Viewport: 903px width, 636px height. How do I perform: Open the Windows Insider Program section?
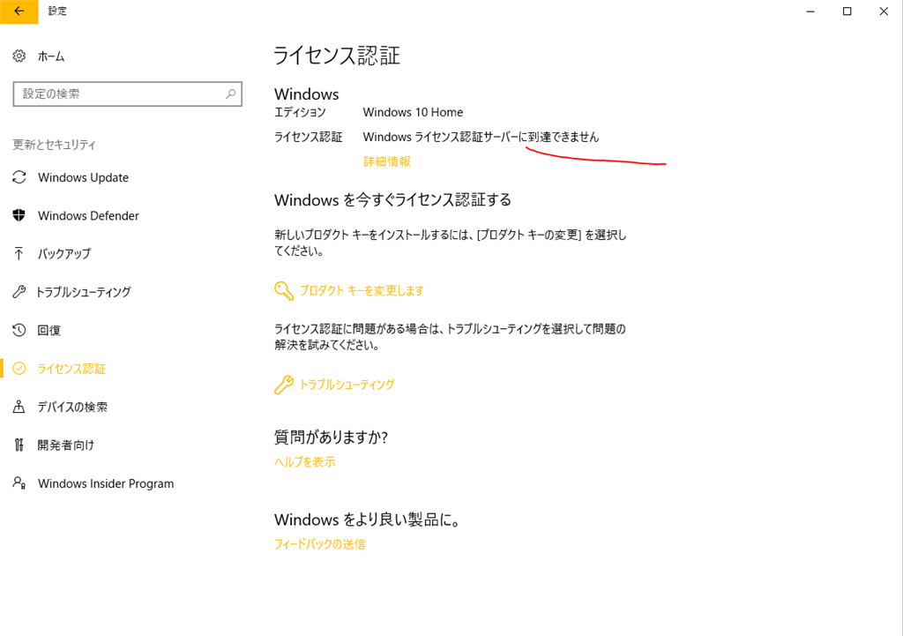click(x=106, y=483)
